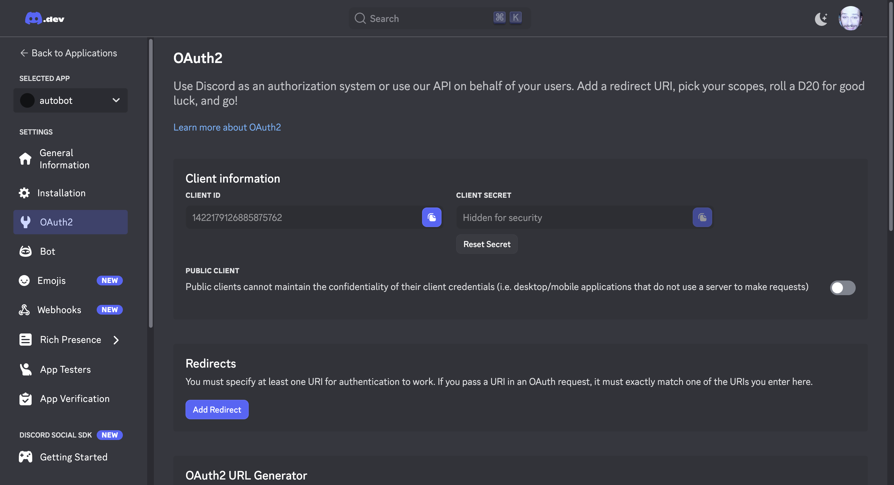Click the back arrow beside Back to Applications
Viewport: 894px width, 485px height.
[x=24, y=53]
